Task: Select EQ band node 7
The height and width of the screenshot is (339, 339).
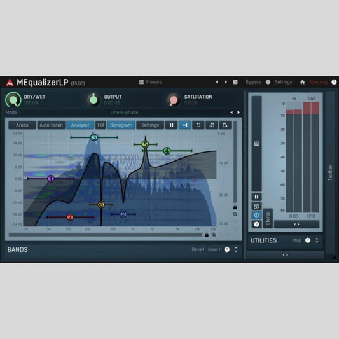Action: (70, 217)
